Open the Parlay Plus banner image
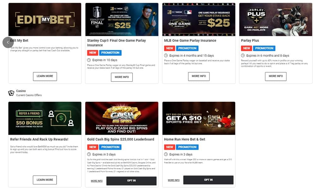Viewport: 314px width, 189px height. pos(275,20)
